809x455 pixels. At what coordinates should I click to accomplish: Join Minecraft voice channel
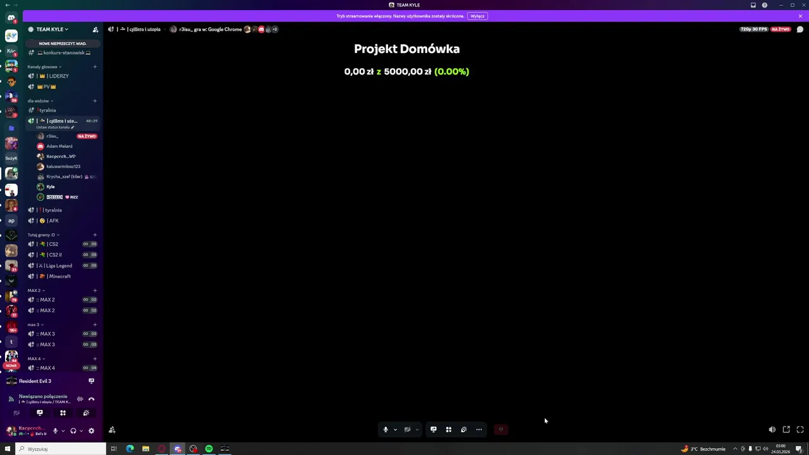(63, 276)
